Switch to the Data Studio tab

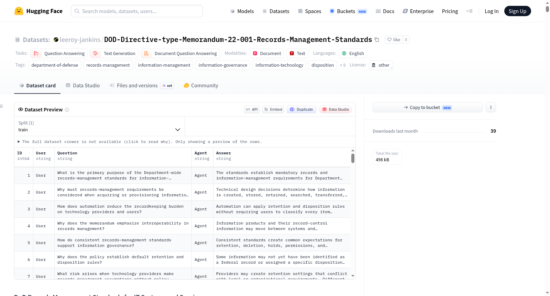(83, 86)
